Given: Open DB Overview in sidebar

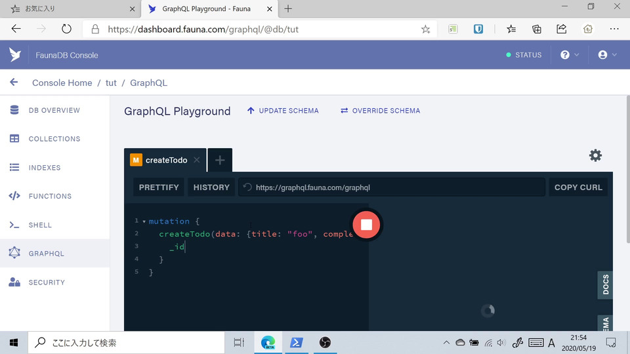Looking at the screenshot, I should (54, 110).
